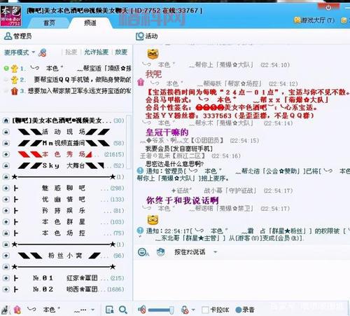Open the microphone options dropdown arrow
Screen dimensions: 350x316
193,310
